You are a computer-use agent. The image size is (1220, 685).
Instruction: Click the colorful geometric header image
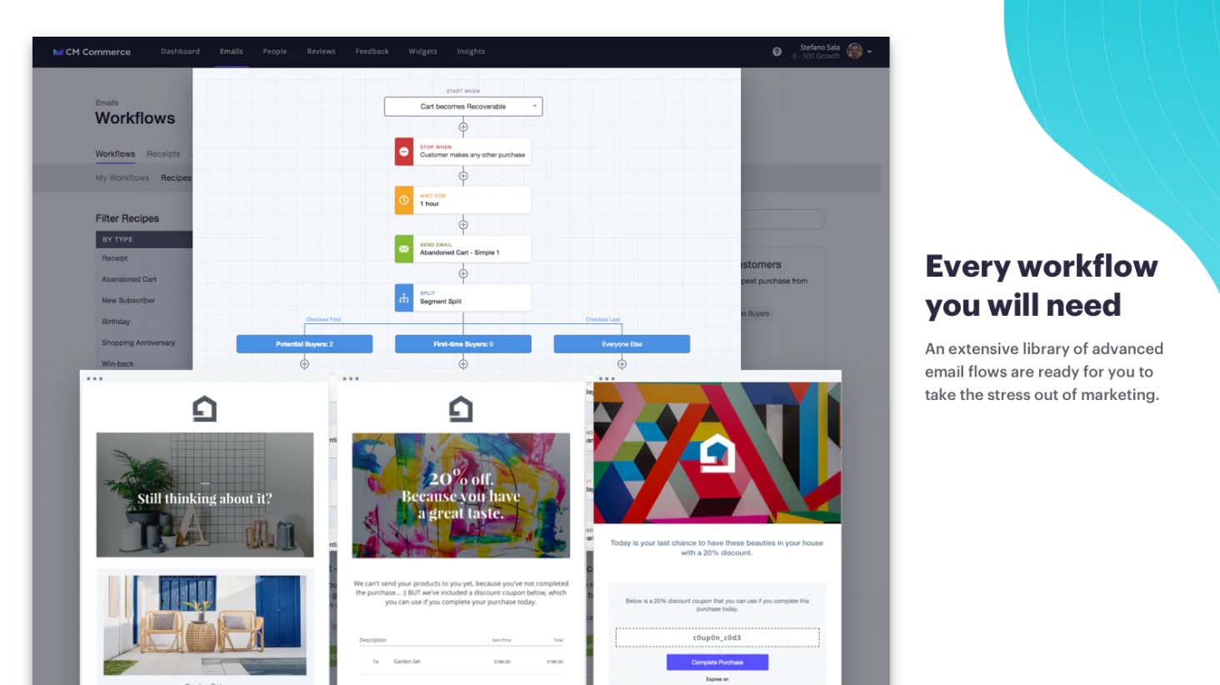pyautogui.click(x=717, y=452)
